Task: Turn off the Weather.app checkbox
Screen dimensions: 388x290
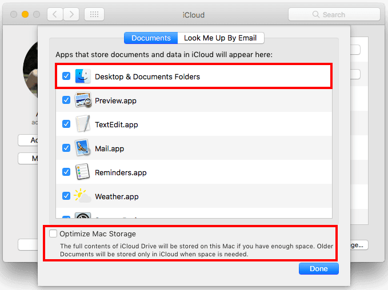Action: tap(66, 196)
